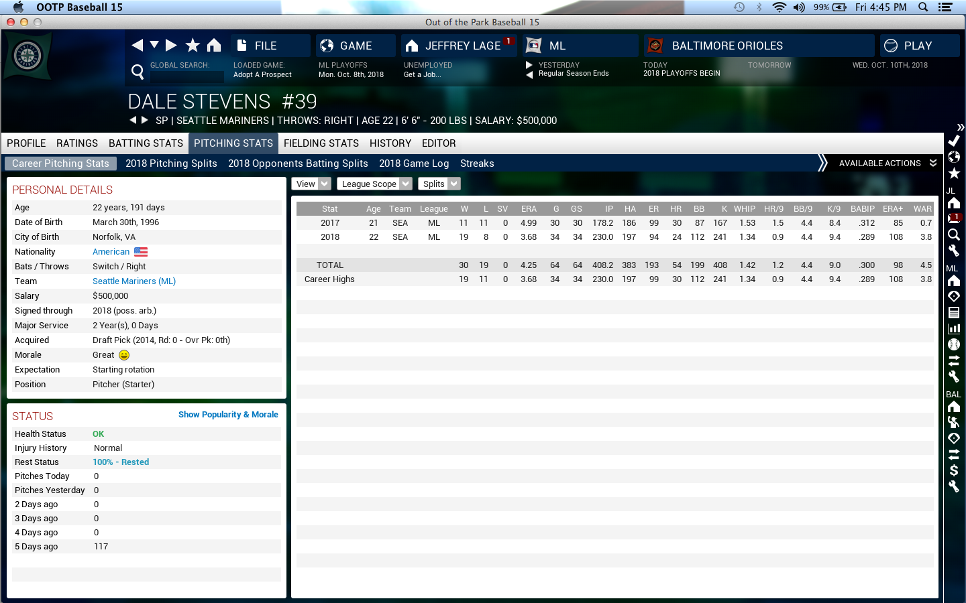Open the 2018 Pitching Splits subtab
This screenshot has height=603, width=966.
(171, 163)
